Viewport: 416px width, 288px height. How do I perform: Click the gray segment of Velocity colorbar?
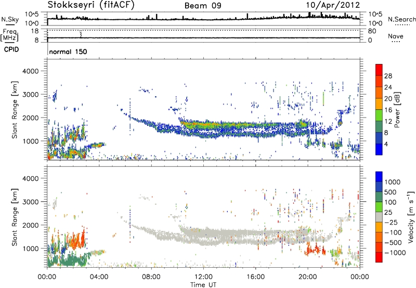379,217
